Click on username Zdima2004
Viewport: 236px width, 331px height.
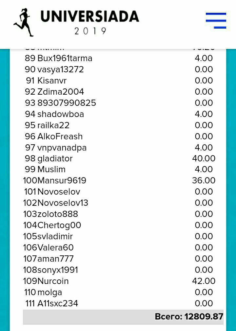coord(61,92)
